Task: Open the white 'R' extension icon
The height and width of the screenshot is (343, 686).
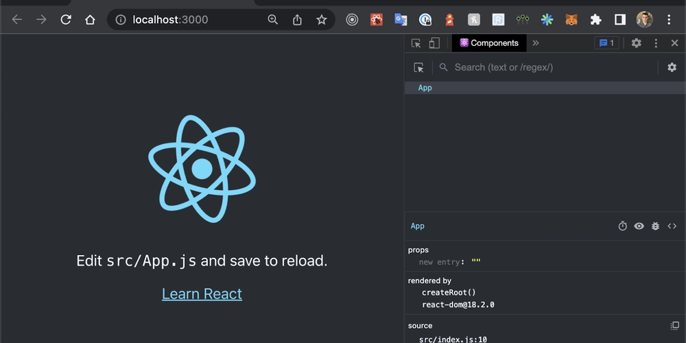Action: (x=498, y=20)
